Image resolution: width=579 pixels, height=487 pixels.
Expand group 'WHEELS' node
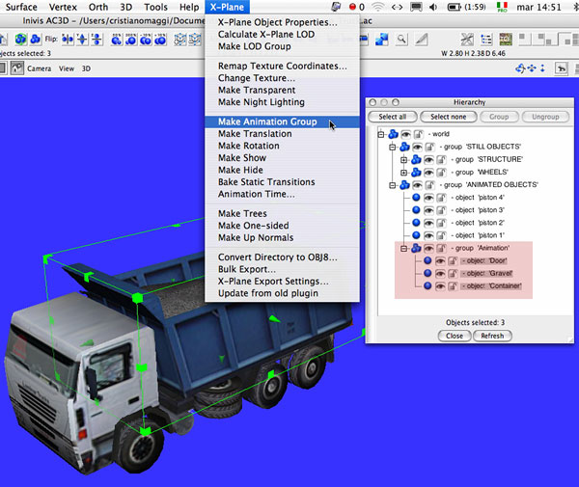point(404,173)
